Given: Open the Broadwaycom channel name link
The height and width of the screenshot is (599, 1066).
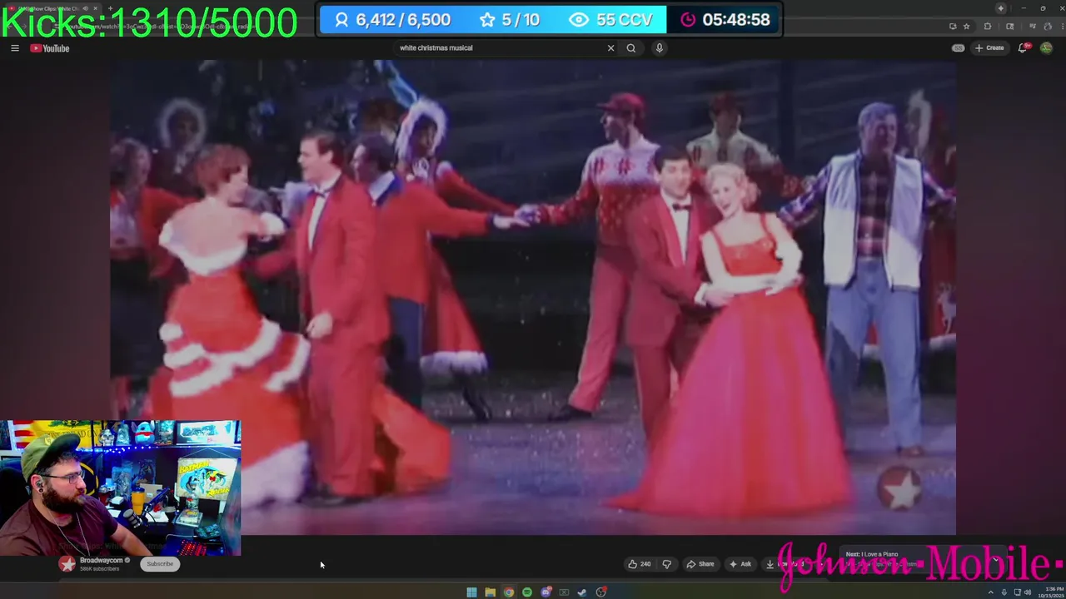Looking at the screenshot, I should click(101, 561).
